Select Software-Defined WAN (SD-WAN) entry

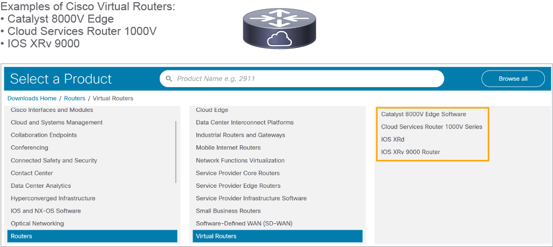coord(244,223)
